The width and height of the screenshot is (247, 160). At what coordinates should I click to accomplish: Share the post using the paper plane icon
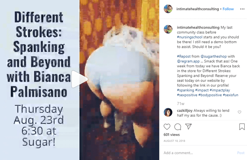coord(188,126)
